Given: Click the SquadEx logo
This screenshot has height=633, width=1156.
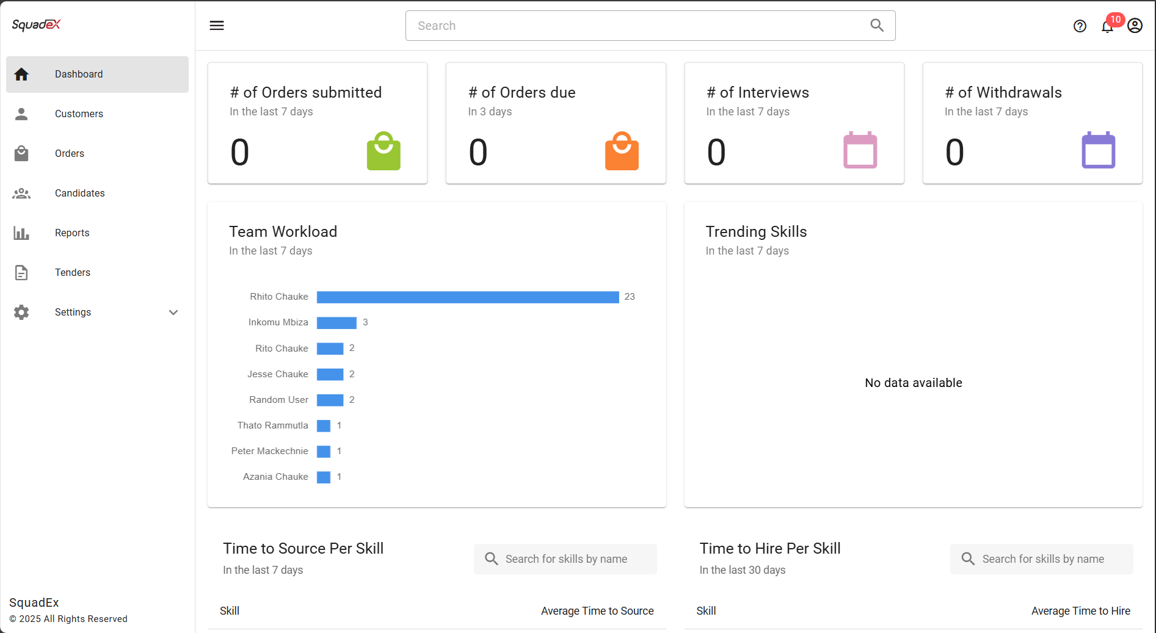Looking at the screenshot, I should pyautogui.click(x=35, y=24).
